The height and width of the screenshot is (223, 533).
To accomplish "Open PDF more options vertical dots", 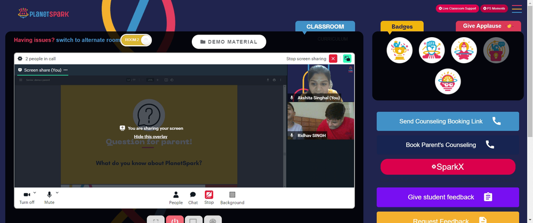I will [x=280, y=80].
